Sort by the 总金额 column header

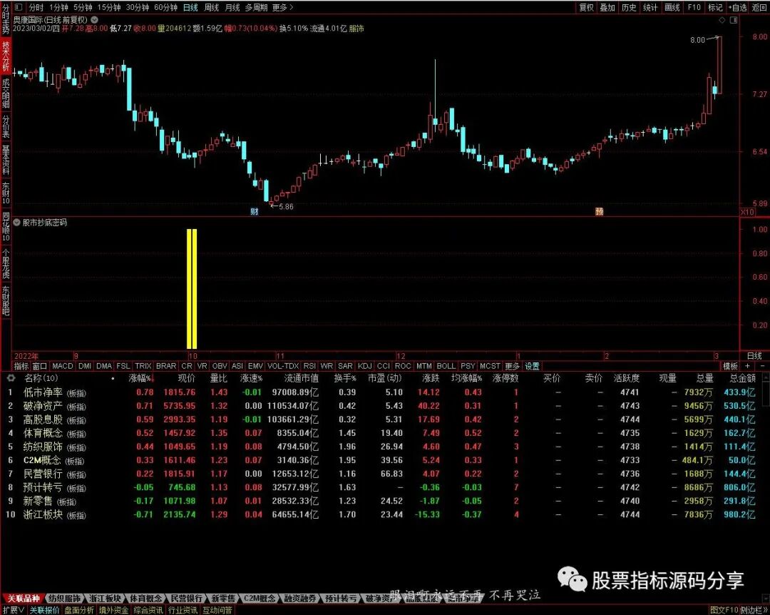pyautogui.click(x=742, y=378)
